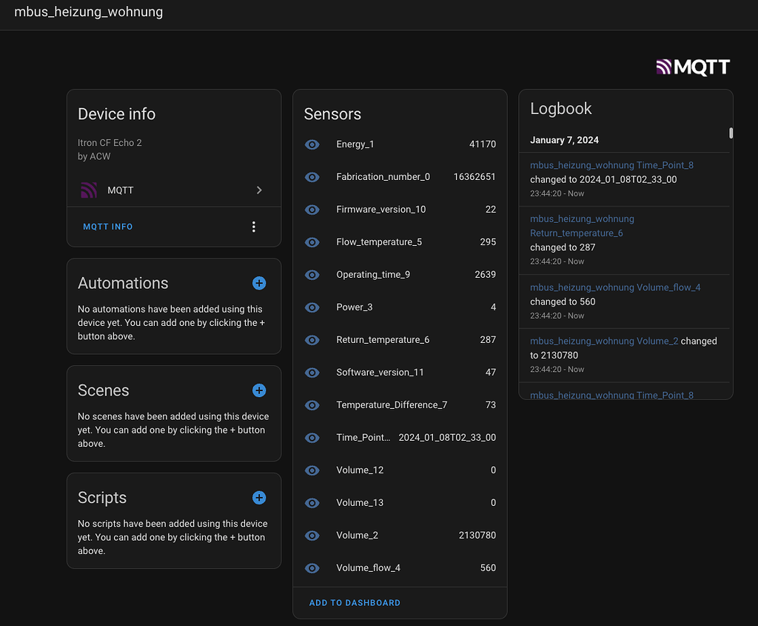
Task: Toggle the Volume_flow_4 sensor eye icon
Action: 312,568
